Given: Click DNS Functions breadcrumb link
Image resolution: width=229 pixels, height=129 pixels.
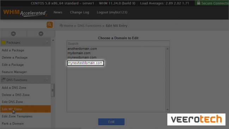Looking at the screenshot, I should click(89, 26).
